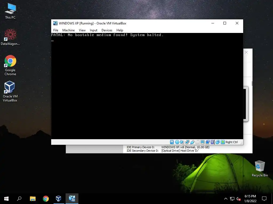This screenshot has width=273, height=204.
Task: Click the shared folders status icon
Action: pos(198,142)
